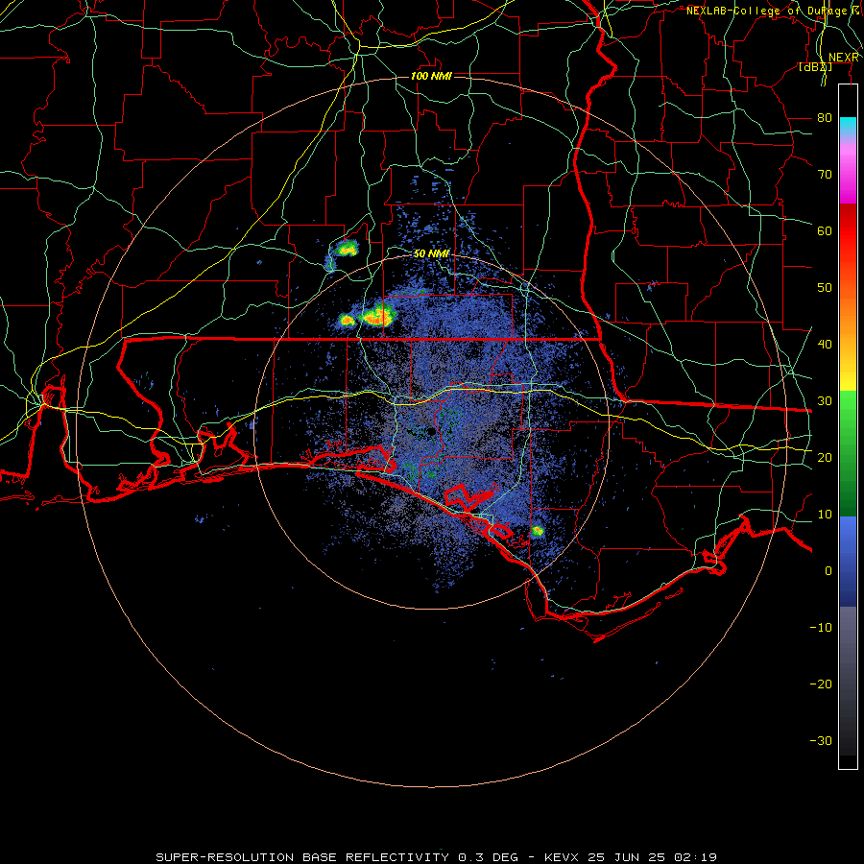Pick the green band of the dBZ color bar
The image size is (864, 864).
(x=848, y=453)
